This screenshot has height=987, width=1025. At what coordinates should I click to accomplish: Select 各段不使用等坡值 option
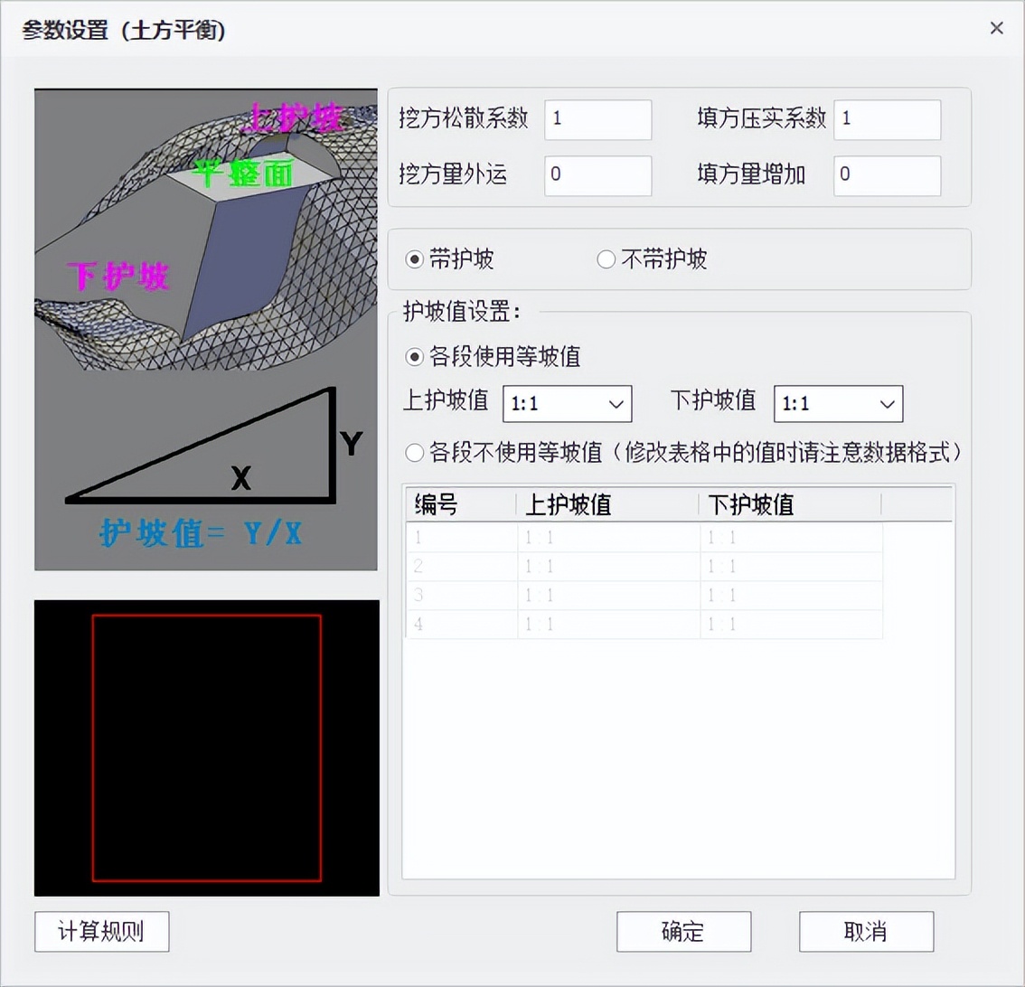(414, 453)
